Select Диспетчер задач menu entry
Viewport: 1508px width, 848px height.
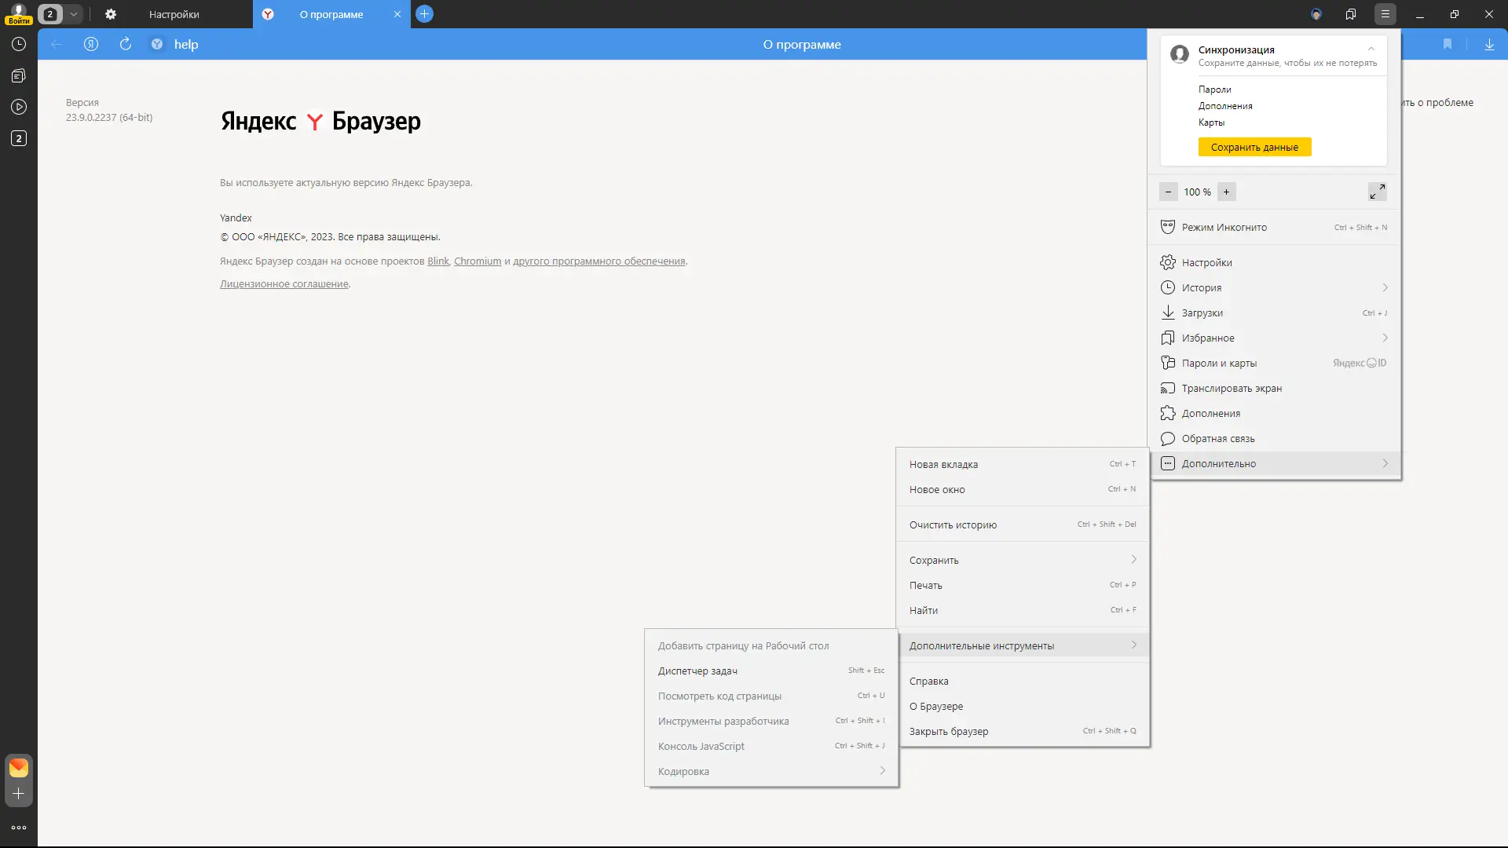[x=697, y=671]
